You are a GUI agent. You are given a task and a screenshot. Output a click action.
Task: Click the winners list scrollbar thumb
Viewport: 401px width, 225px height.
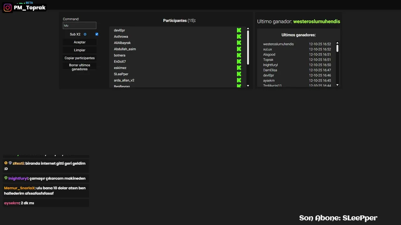(337, 48)
